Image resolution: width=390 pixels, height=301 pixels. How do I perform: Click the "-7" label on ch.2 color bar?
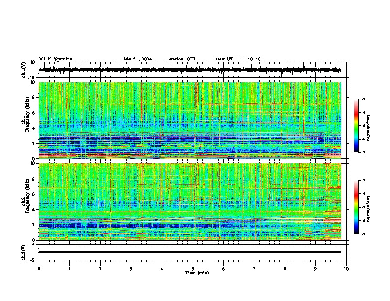[363, 234]
